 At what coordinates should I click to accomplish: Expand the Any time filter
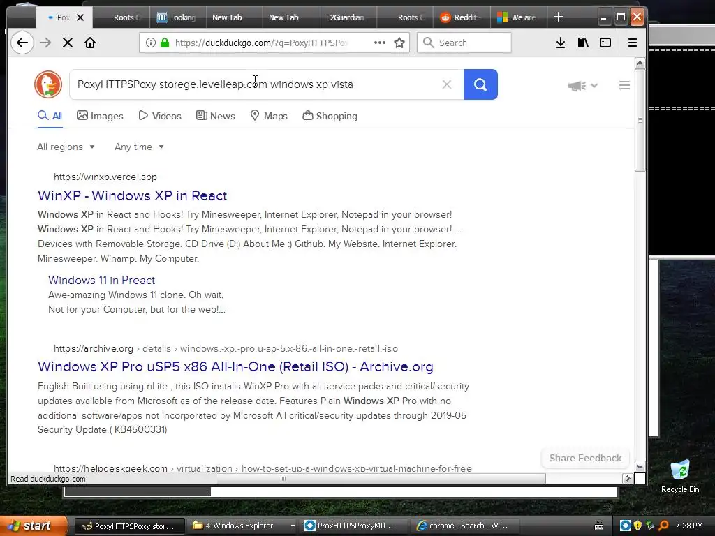[139, 147]
